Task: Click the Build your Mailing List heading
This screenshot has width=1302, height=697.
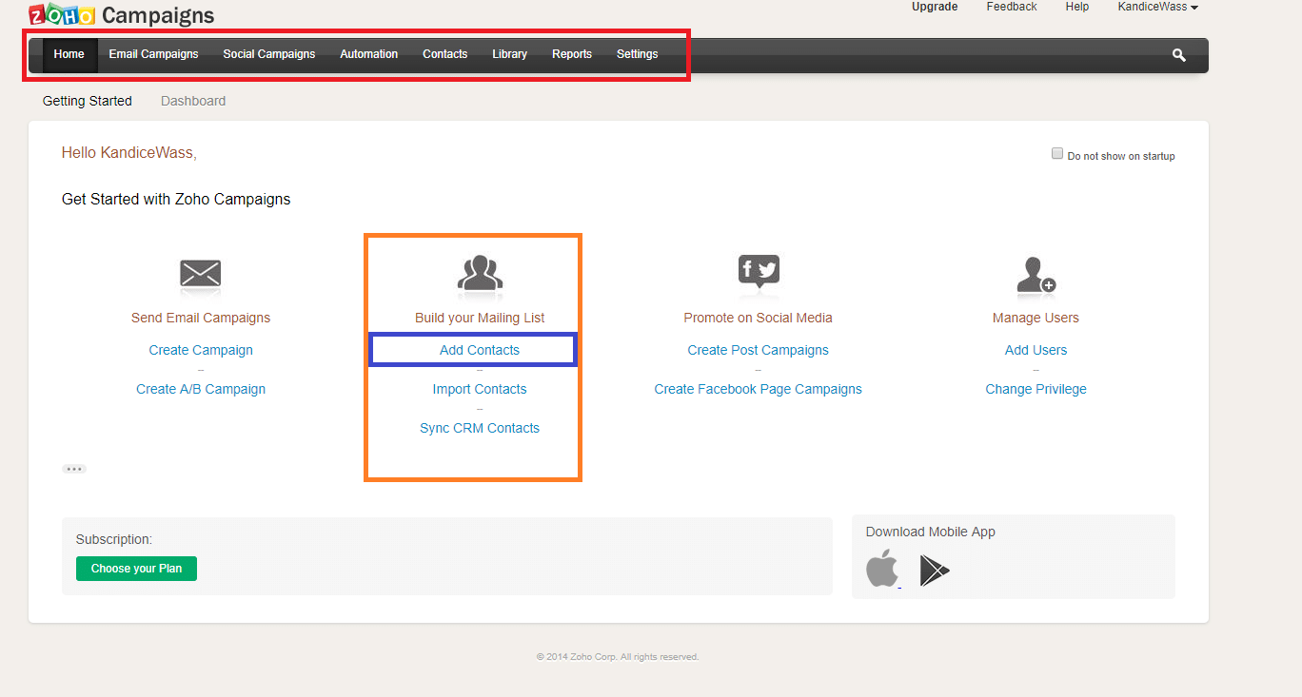Action: 480,318
